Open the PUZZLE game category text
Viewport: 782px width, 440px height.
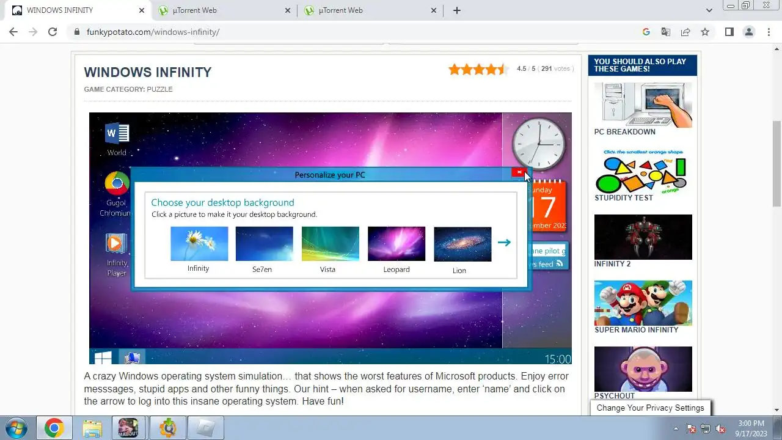click(159, 89)
